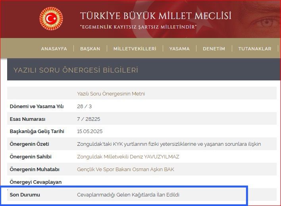Viewport: 281px width, 206px height.
Task: Select the Esas Numarası value 7 / 28225
Action: click(x=89, y=119)
